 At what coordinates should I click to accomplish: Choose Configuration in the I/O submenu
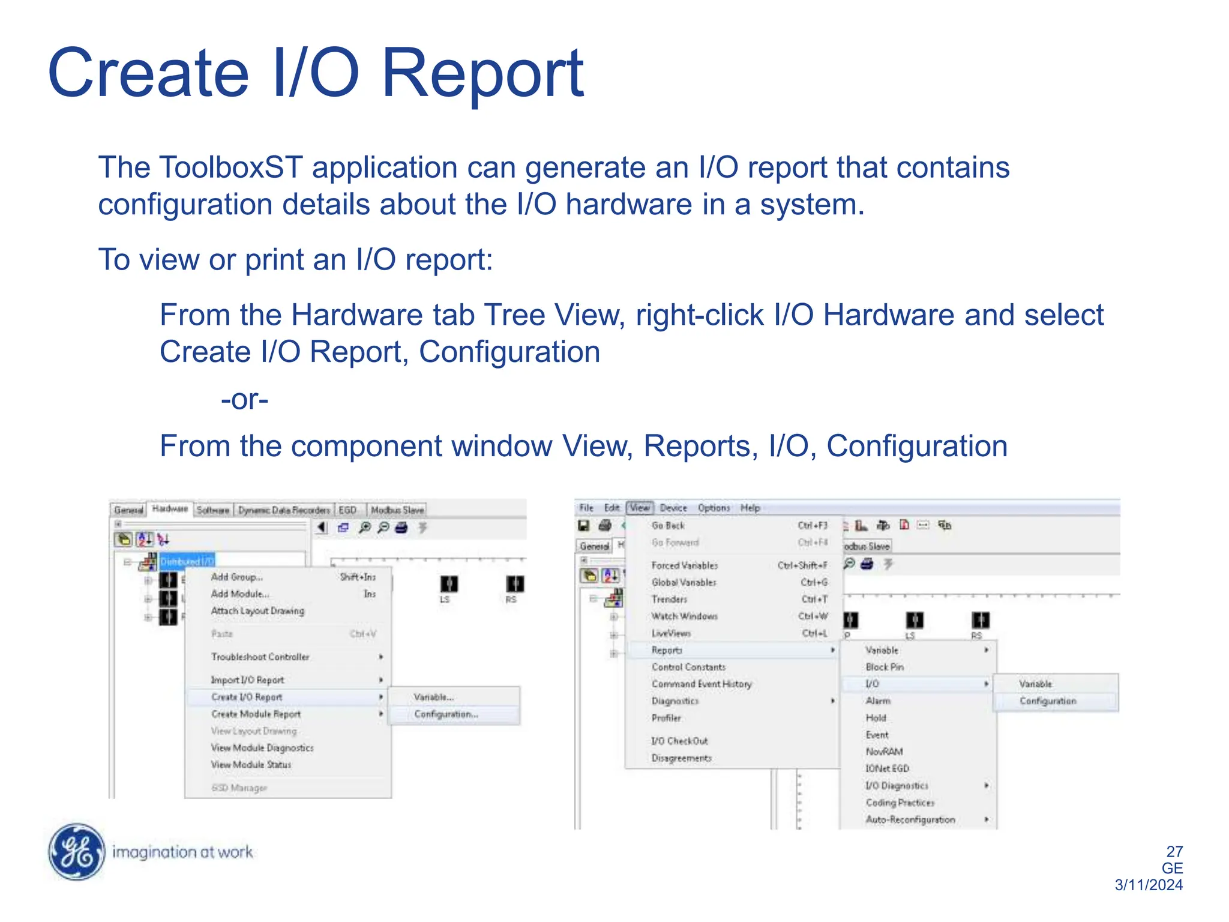click(1048, 701)
